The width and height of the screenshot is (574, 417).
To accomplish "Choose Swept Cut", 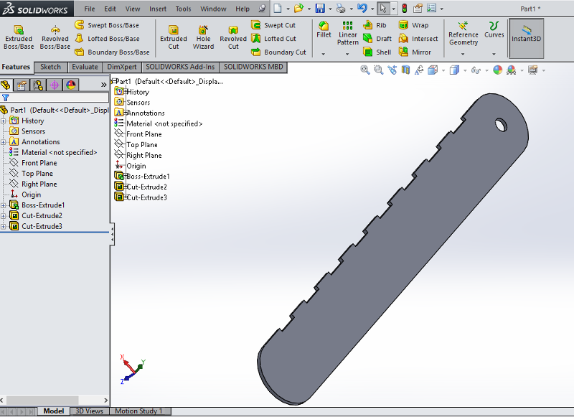I will click(x=273, y=25).
